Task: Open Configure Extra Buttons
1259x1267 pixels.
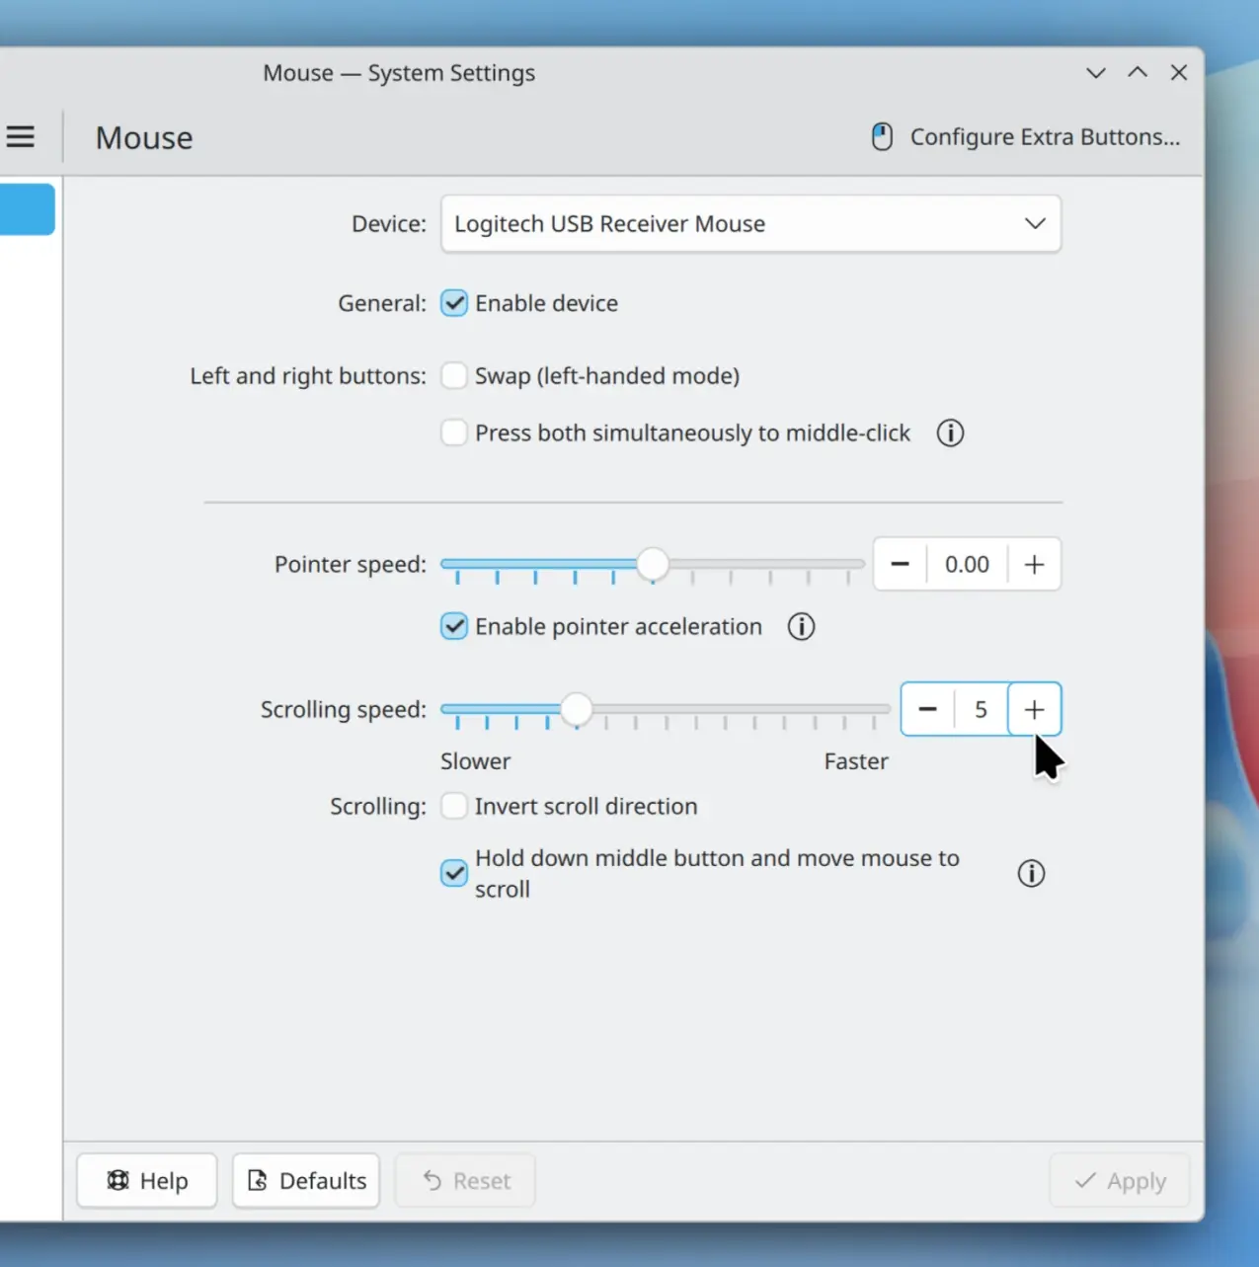Action: coord(1026,136)
